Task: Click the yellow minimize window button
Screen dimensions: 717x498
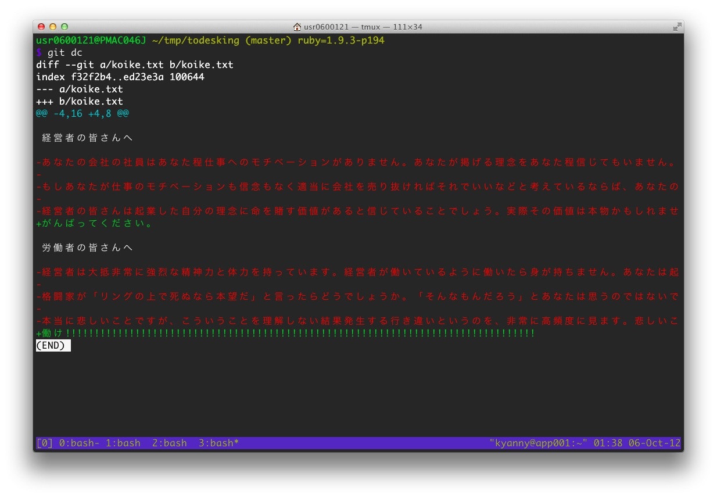Action: coord(53,27)
